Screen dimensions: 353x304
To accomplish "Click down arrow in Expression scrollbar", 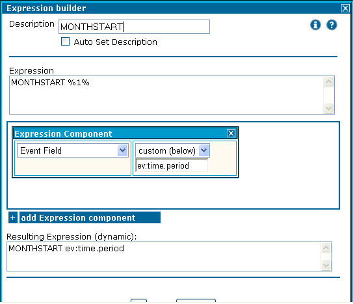I will 328,109.
